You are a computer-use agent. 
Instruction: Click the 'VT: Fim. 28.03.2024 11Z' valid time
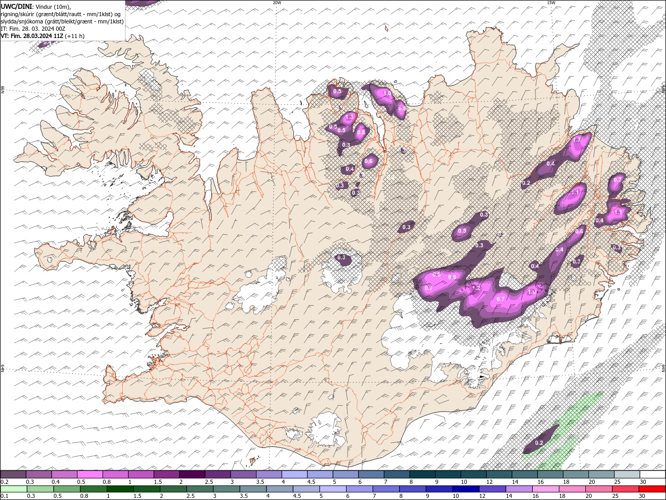click(32, 36)
